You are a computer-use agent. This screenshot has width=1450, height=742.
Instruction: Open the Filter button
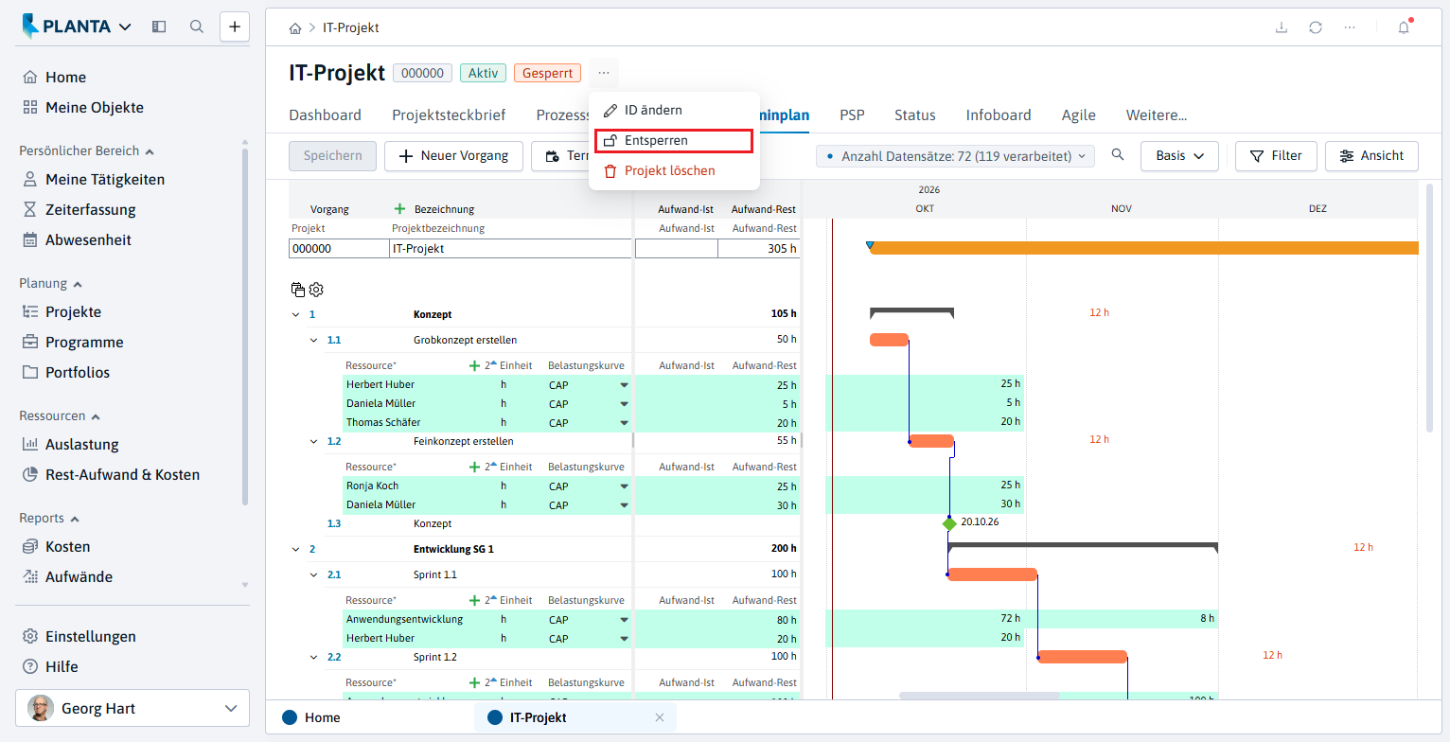click(x=1275, y=156)
